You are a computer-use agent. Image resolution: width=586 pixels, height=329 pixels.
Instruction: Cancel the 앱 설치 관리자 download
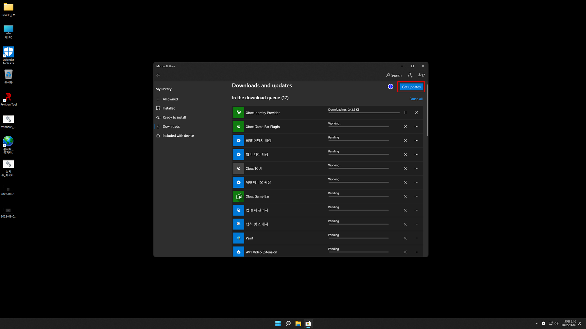tap(405, 210)
